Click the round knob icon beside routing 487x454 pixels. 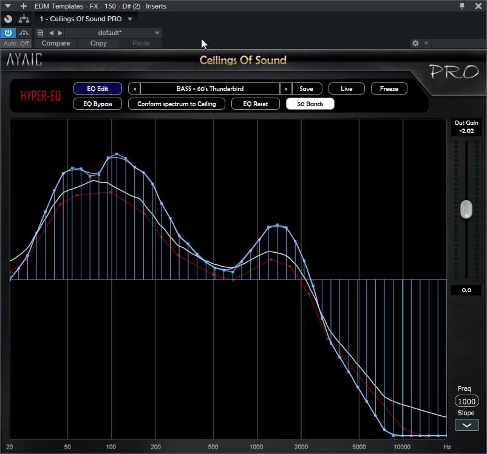[9, 19]
